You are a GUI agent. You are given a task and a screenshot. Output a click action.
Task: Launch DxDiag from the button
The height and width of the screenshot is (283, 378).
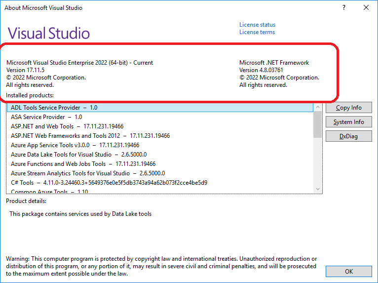coord(348,136)
